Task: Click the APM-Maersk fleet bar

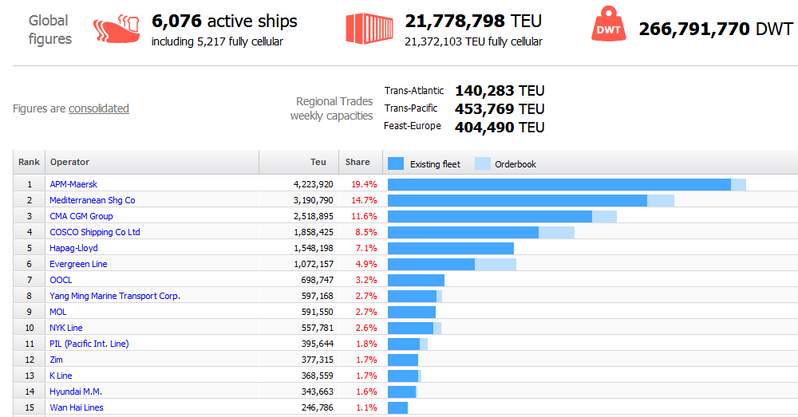Action: (559, 184)
